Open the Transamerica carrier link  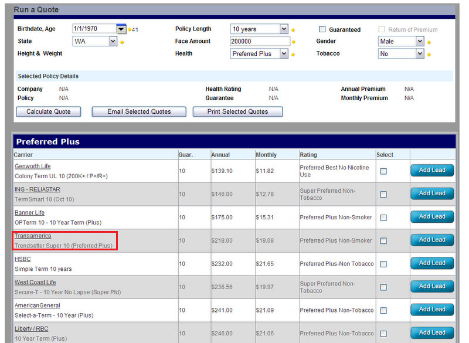click(x=33, y=236)
